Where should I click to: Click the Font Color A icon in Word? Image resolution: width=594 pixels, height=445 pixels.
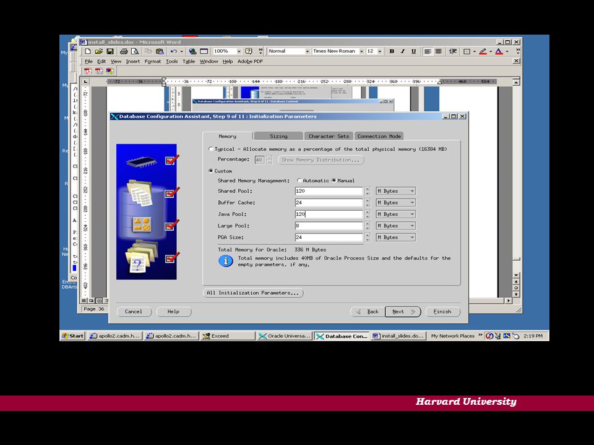[499, 51]
